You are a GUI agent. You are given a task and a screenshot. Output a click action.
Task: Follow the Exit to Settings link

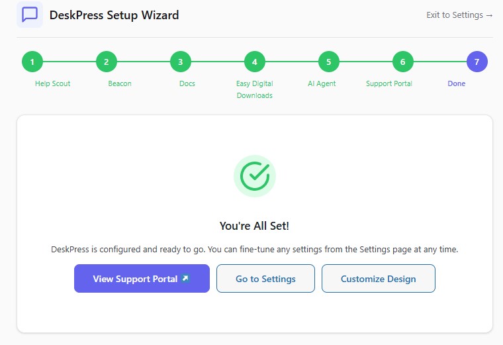[x=459, y=15]
